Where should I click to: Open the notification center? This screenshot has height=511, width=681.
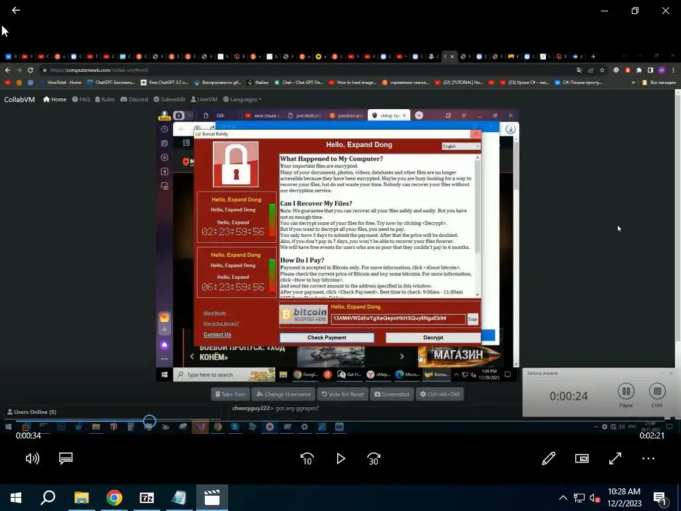click(x=660, y=498)
